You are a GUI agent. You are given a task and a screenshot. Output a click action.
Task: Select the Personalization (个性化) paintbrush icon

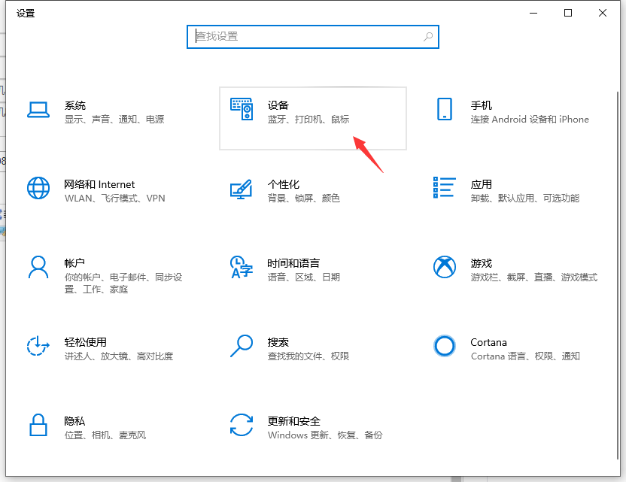click(242, 189)
